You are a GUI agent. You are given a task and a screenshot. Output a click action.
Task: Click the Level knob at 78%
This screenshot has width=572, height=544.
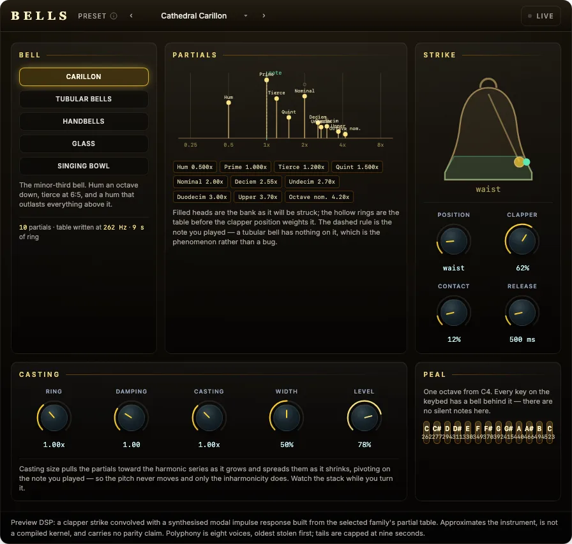point(364,417)
